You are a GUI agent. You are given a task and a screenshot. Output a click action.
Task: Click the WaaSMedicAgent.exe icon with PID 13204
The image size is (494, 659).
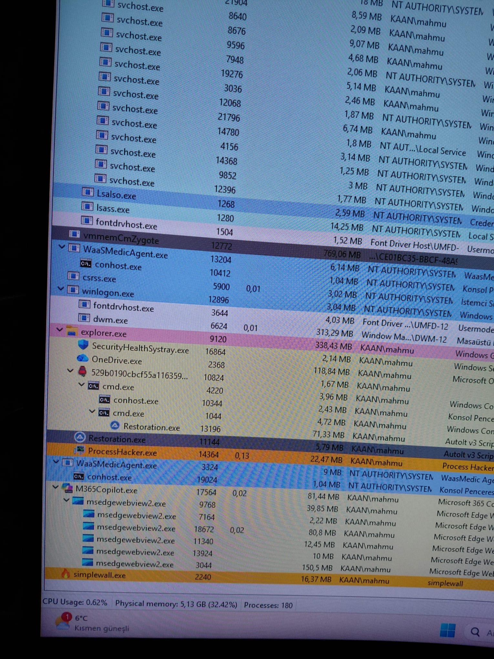click(x=74, y=248)
